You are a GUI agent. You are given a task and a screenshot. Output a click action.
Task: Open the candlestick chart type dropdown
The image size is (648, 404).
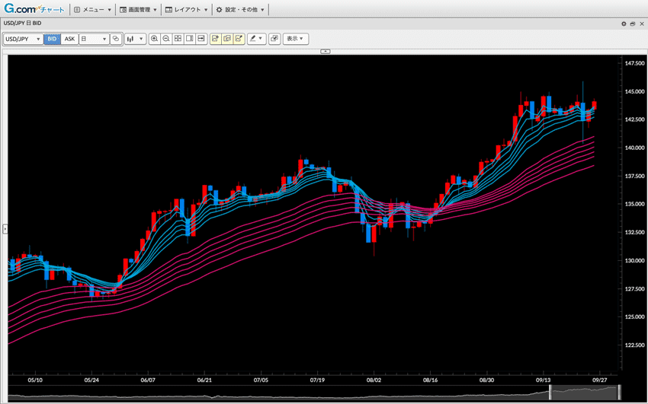135,39
